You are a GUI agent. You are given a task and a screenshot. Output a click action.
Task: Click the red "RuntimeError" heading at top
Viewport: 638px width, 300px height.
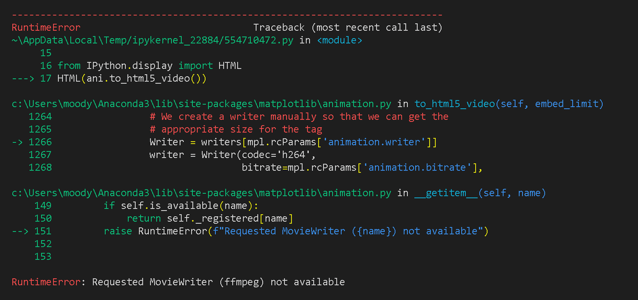click(x=46, y=27)
